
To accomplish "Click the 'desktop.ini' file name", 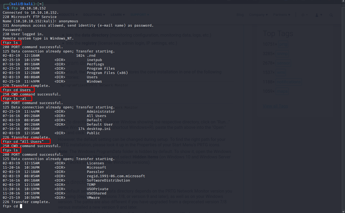I will tap(99, 129).
